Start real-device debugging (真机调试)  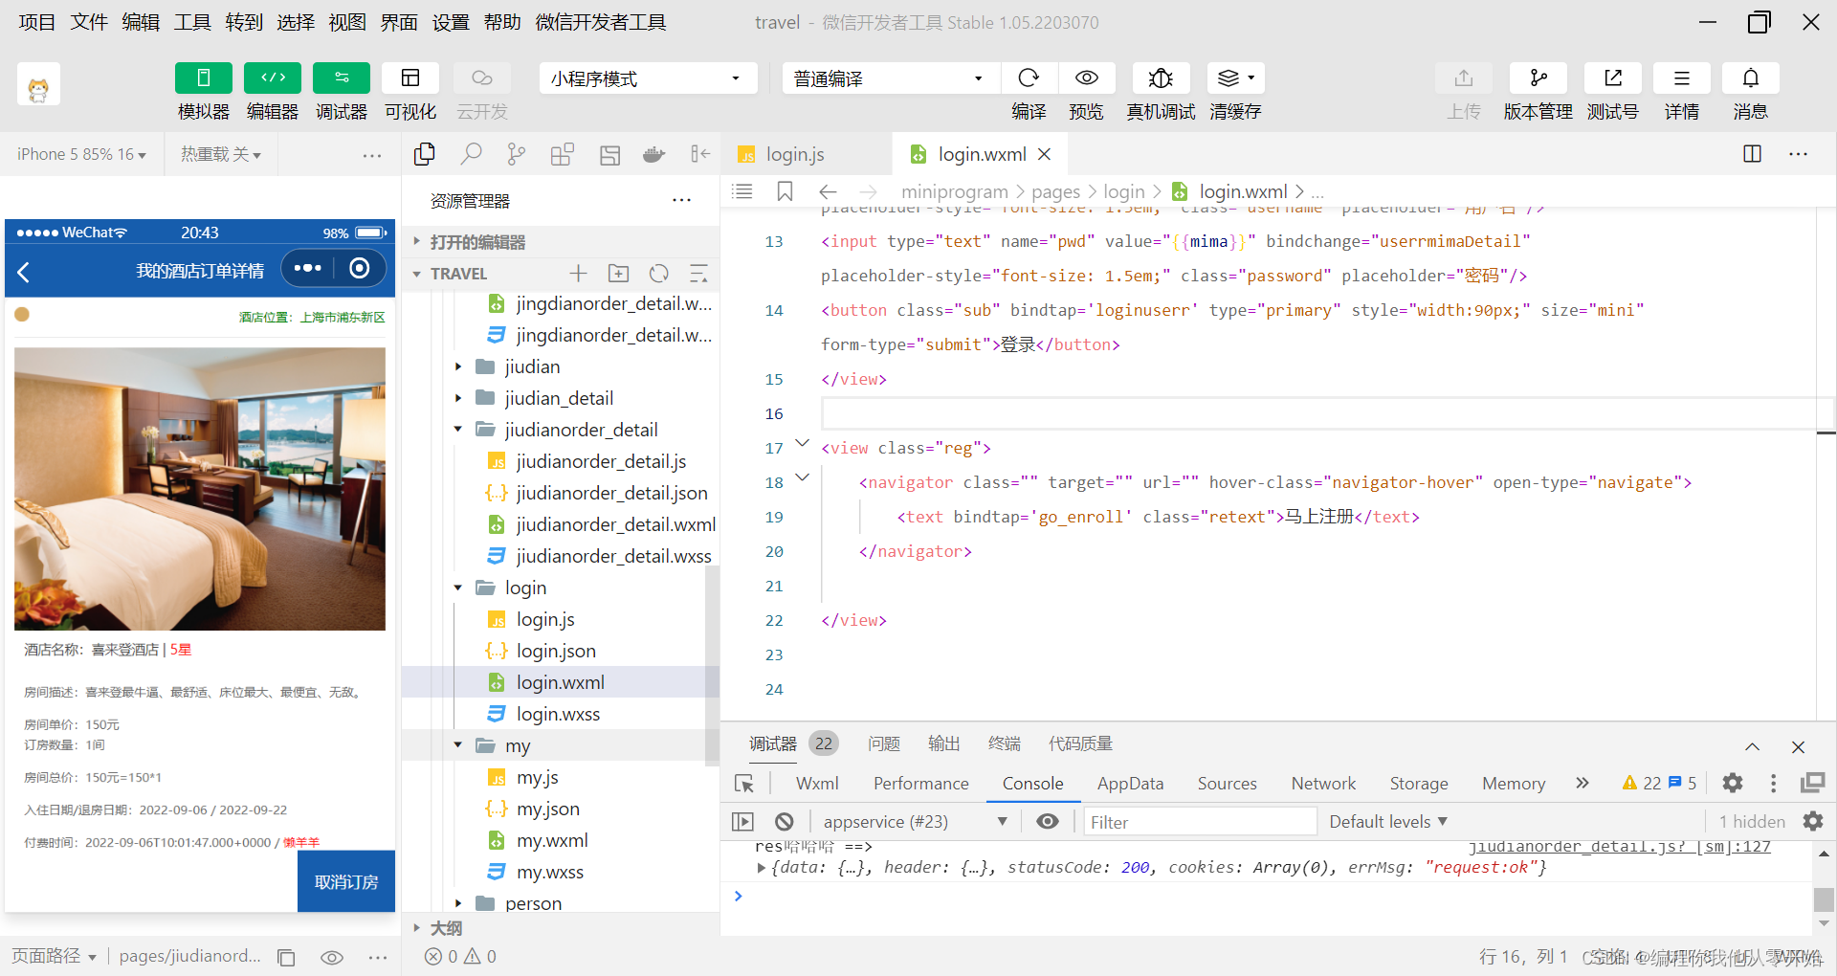1161,78
